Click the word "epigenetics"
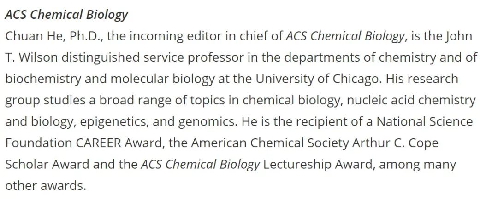498x200 pixels. [x=113, y=122]
